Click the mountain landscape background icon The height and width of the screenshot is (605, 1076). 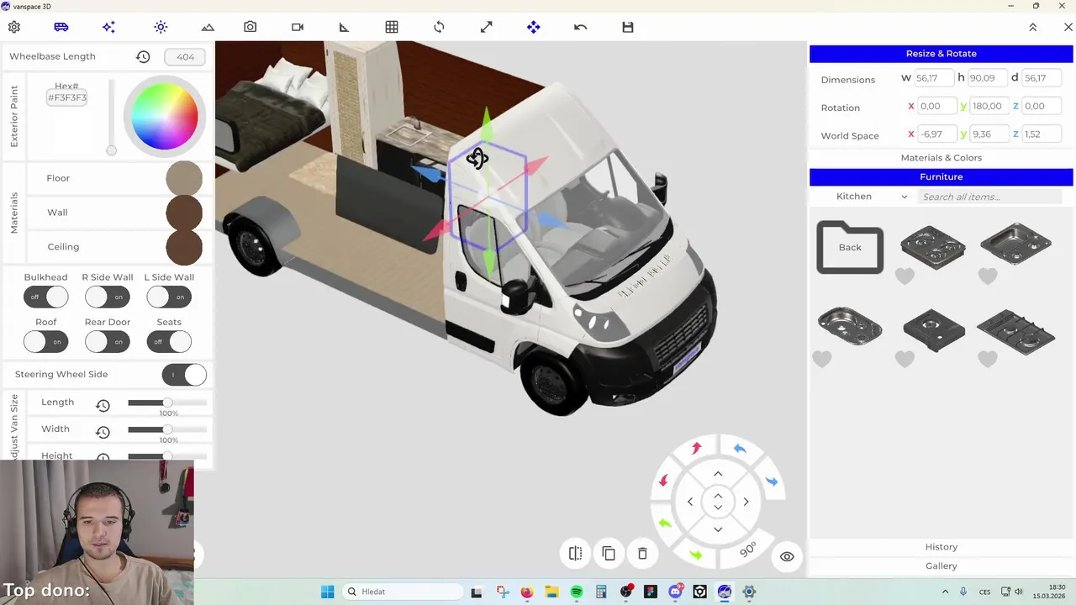[x=208, y=27]
